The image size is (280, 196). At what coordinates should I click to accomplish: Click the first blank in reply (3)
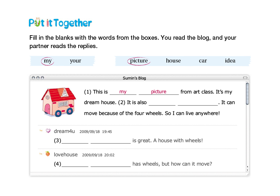pyautogui.click(x=75, y=141)
